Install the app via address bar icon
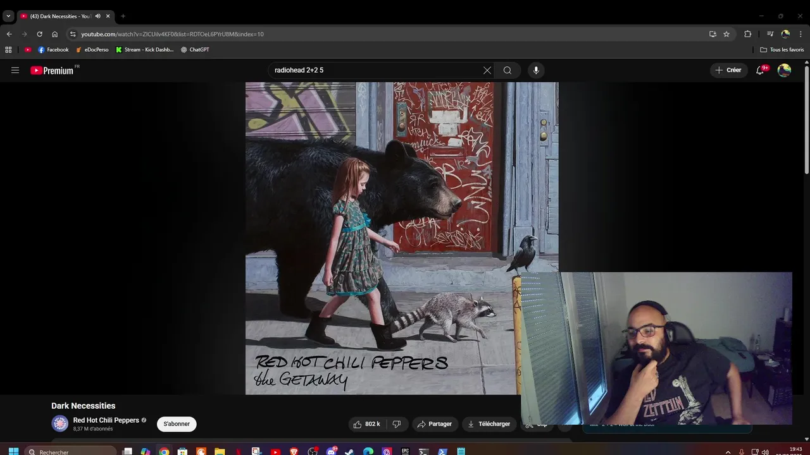The width and height of the screenshot is (810, 455). (x=713, y=34)
